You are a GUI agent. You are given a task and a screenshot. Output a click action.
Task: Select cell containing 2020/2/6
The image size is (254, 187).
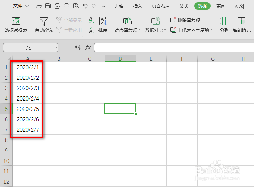28,119
